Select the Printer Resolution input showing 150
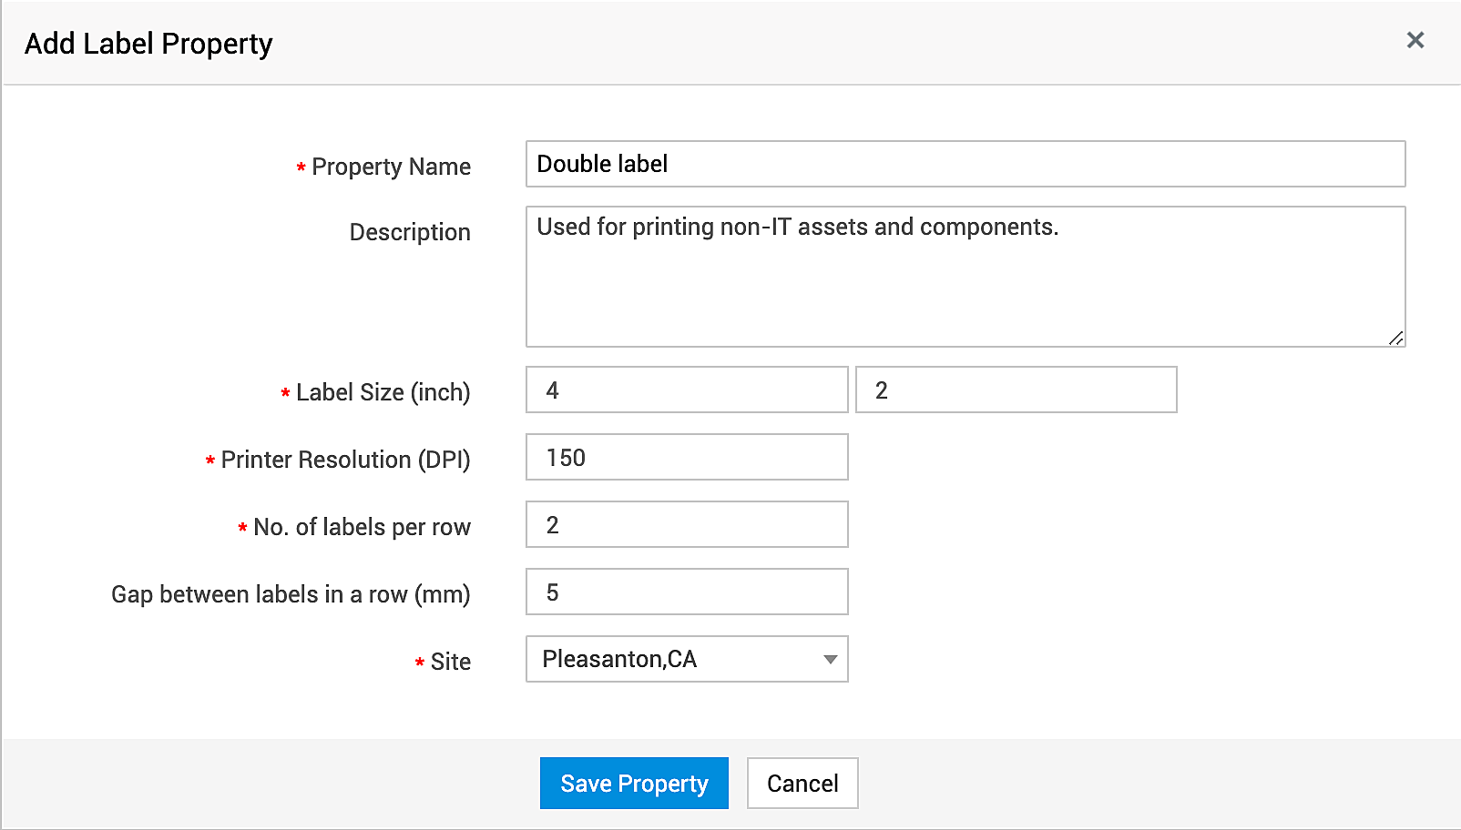The width and height of the screenshot is (1461, 830). (687, 458)
